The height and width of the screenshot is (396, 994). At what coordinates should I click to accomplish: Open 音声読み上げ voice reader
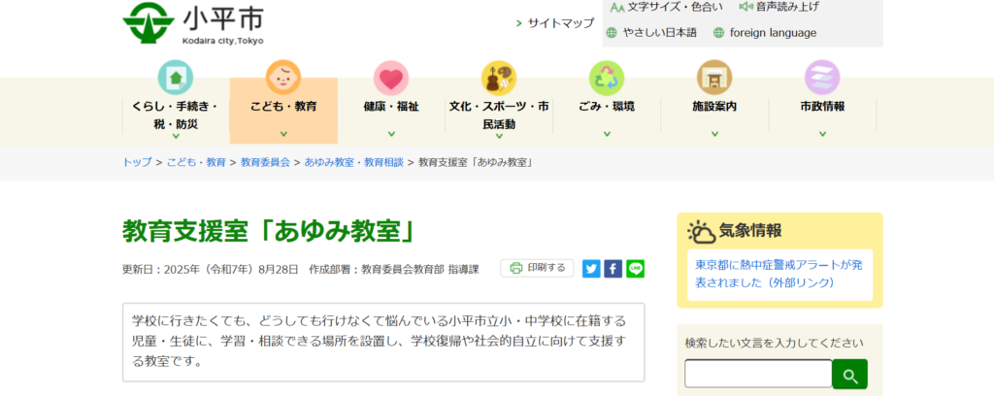point(779,7)
